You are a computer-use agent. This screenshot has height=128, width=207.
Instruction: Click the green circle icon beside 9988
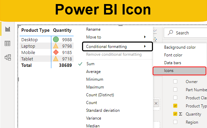(56, 40)
